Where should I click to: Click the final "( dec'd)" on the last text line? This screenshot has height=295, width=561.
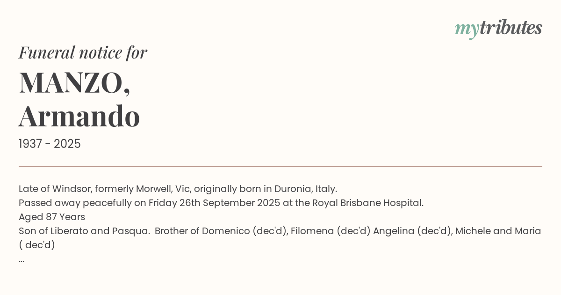(x=37, y=245)
